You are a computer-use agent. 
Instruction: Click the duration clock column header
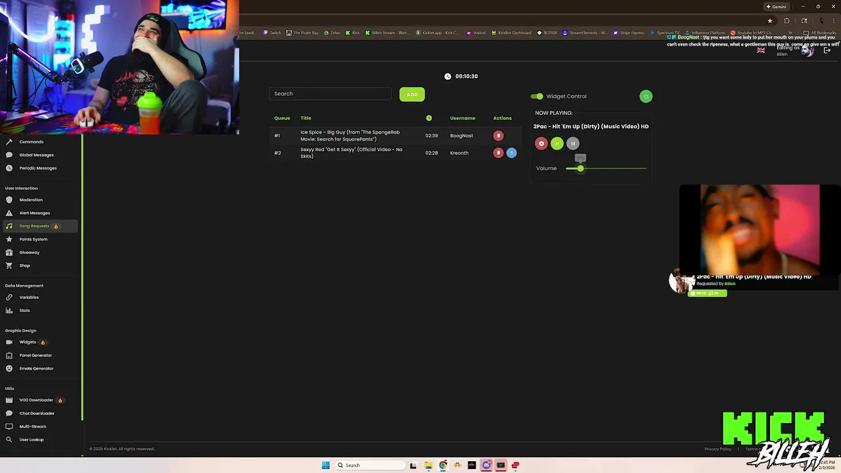(x=429, y=118)
